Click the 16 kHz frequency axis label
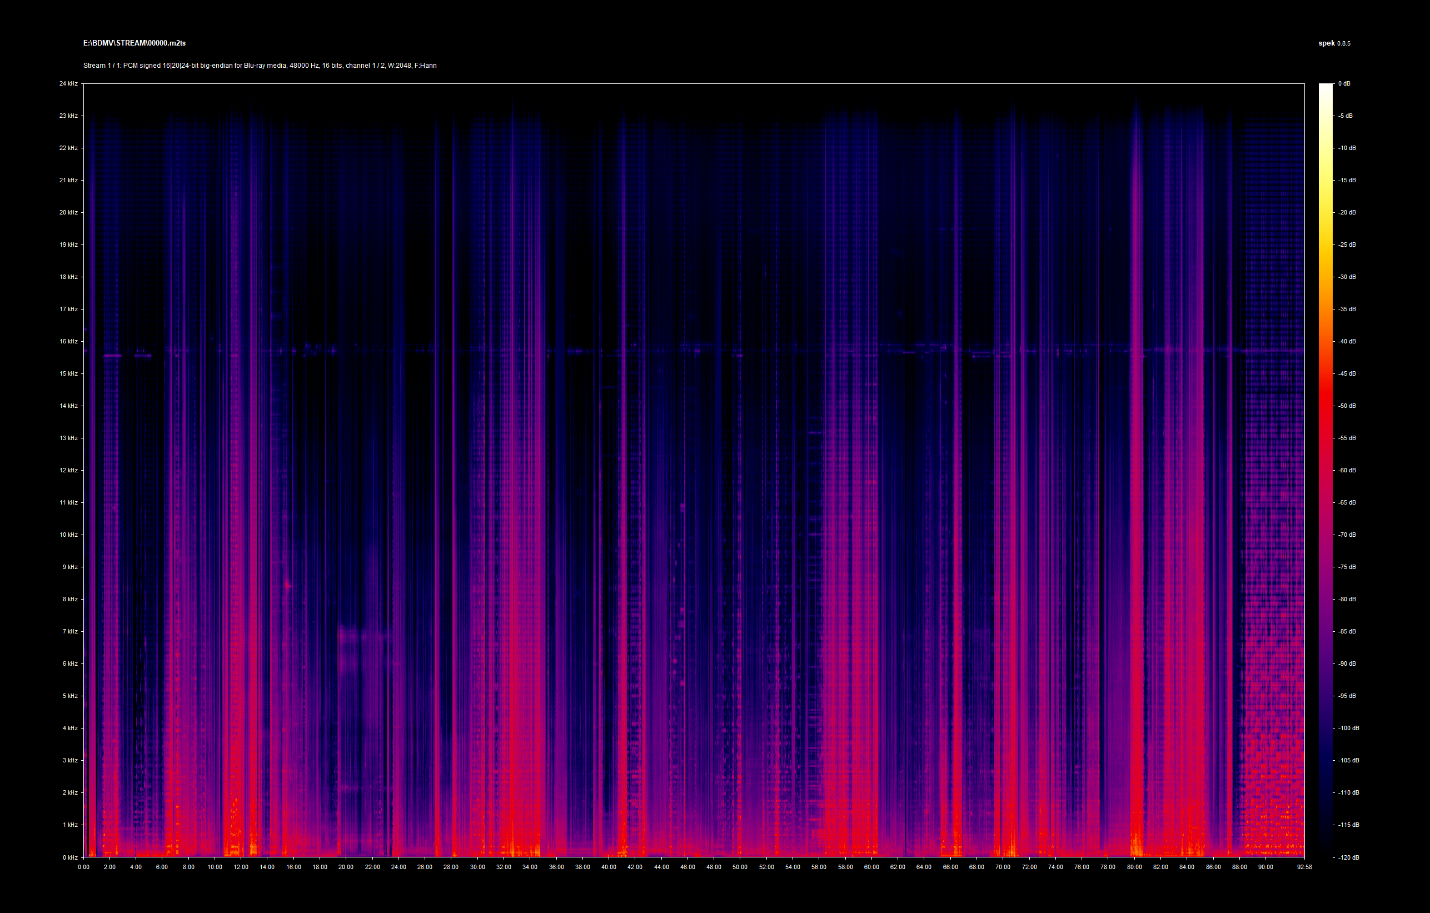The height and width of the screenshot is (913, 1430). tap(68, 341)
